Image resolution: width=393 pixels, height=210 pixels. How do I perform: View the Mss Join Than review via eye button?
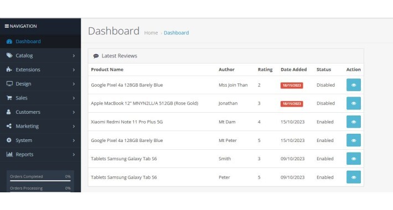354,85
